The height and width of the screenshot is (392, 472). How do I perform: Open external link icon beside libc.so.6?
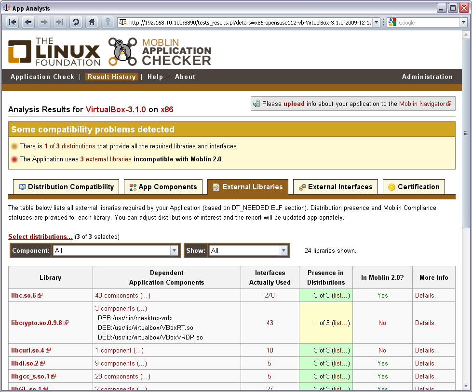[x=40, y=295]
